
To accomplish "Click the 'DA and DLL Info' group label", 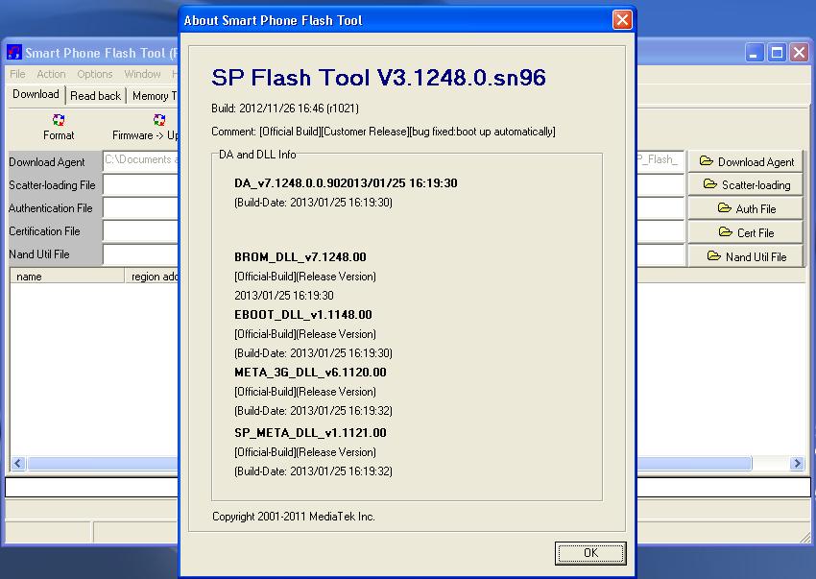I will pos(257,155).
